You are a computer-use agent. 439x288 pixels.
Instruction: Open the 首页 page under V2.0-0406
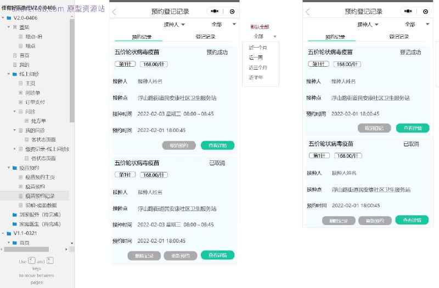(x=24, y=55)
